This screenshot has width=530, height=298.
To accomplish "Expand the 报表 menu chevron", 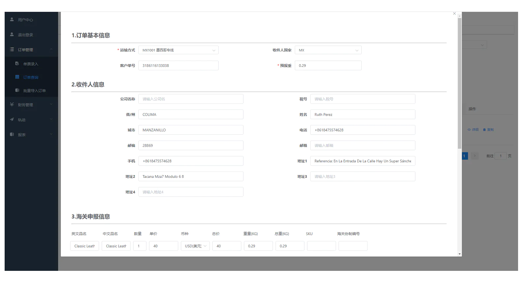I will [51, 134].
